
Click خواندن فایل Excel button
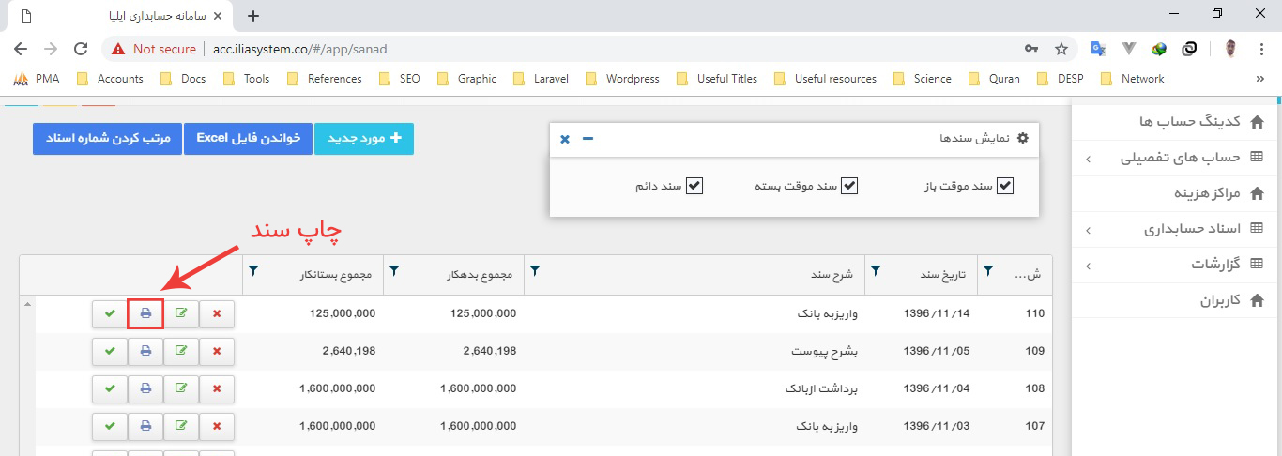[249, 139]
